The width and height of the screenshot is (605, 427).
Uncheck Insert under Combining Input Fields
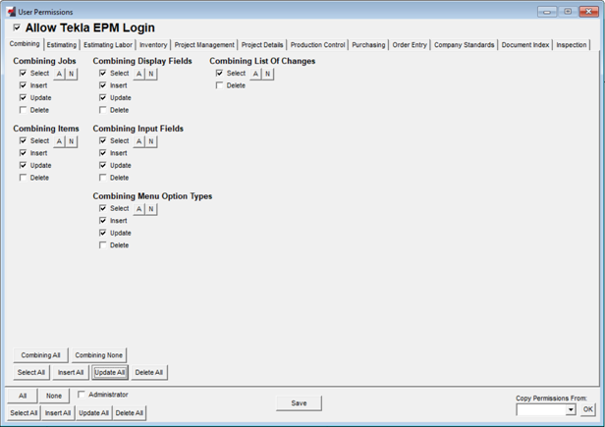coord(102,153)
